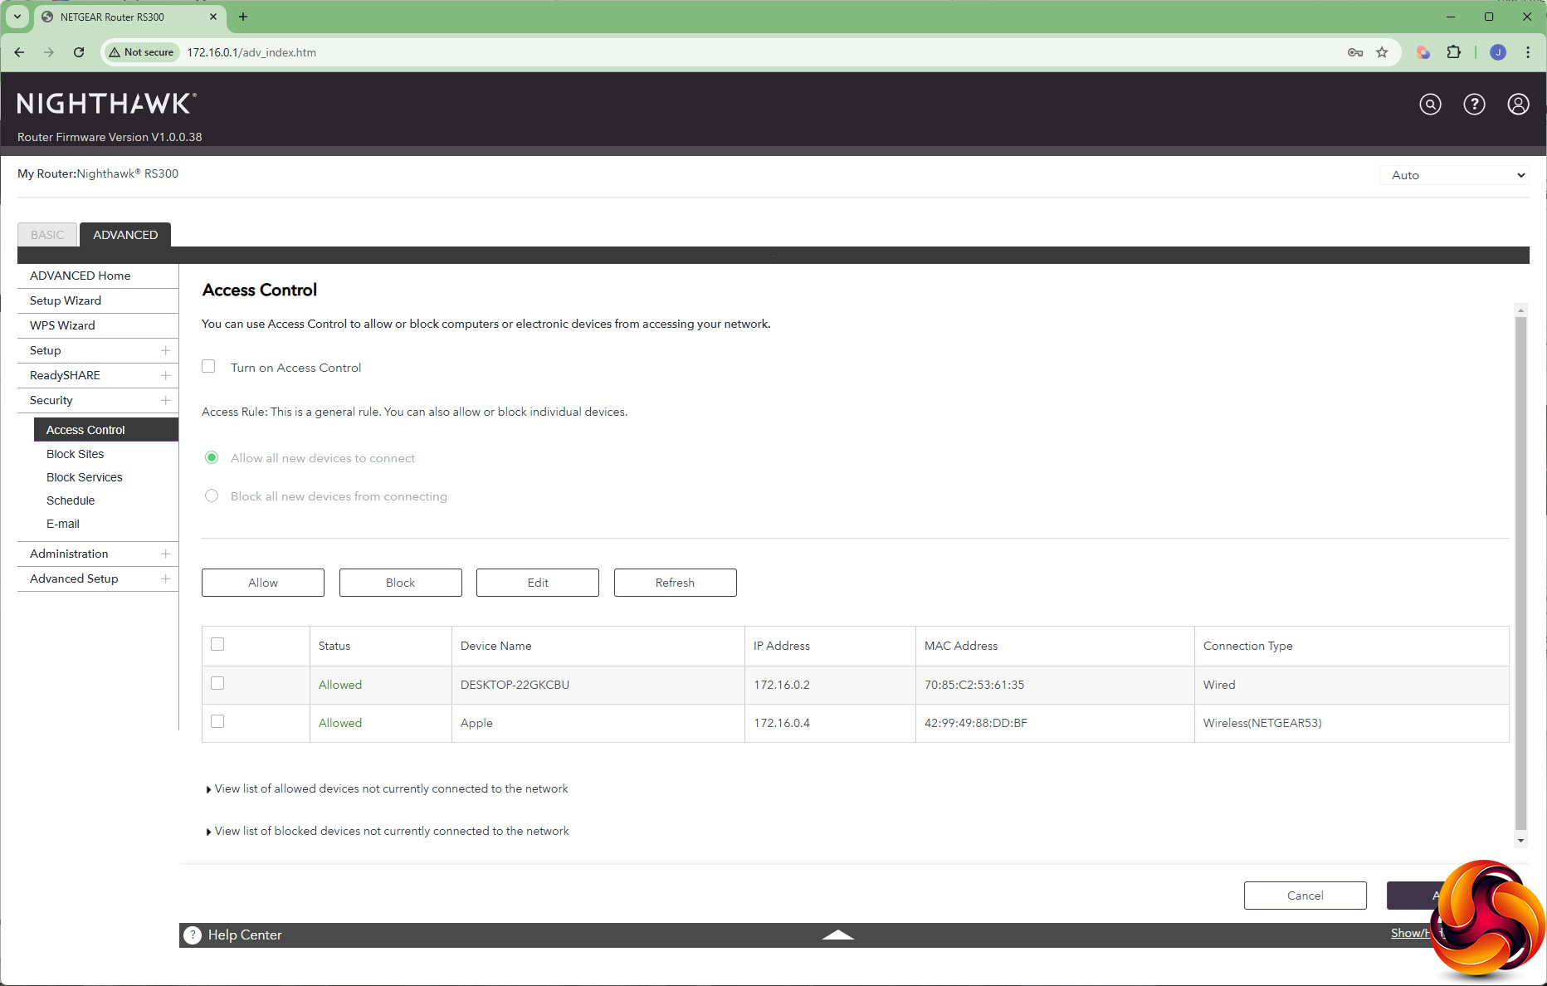Click the Help Center label

[245, 935]
